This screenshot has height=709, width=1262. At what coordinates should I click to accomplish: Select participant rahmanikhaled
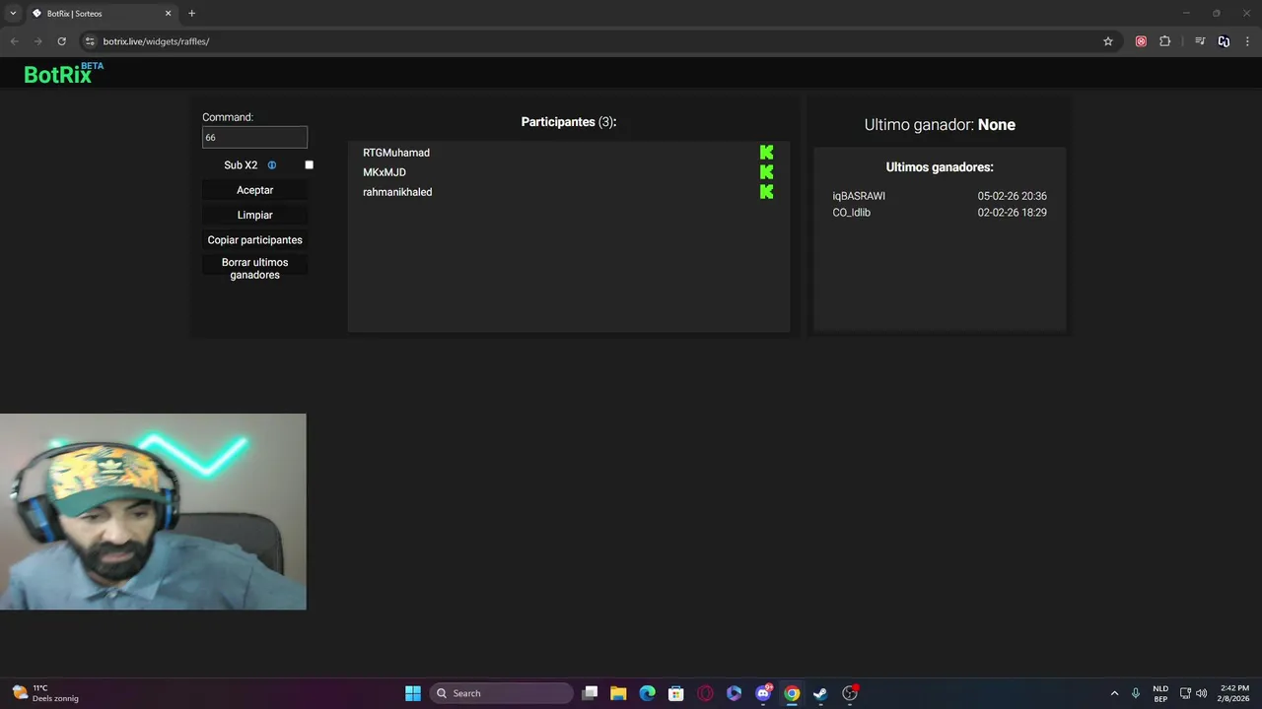(397, 192)
